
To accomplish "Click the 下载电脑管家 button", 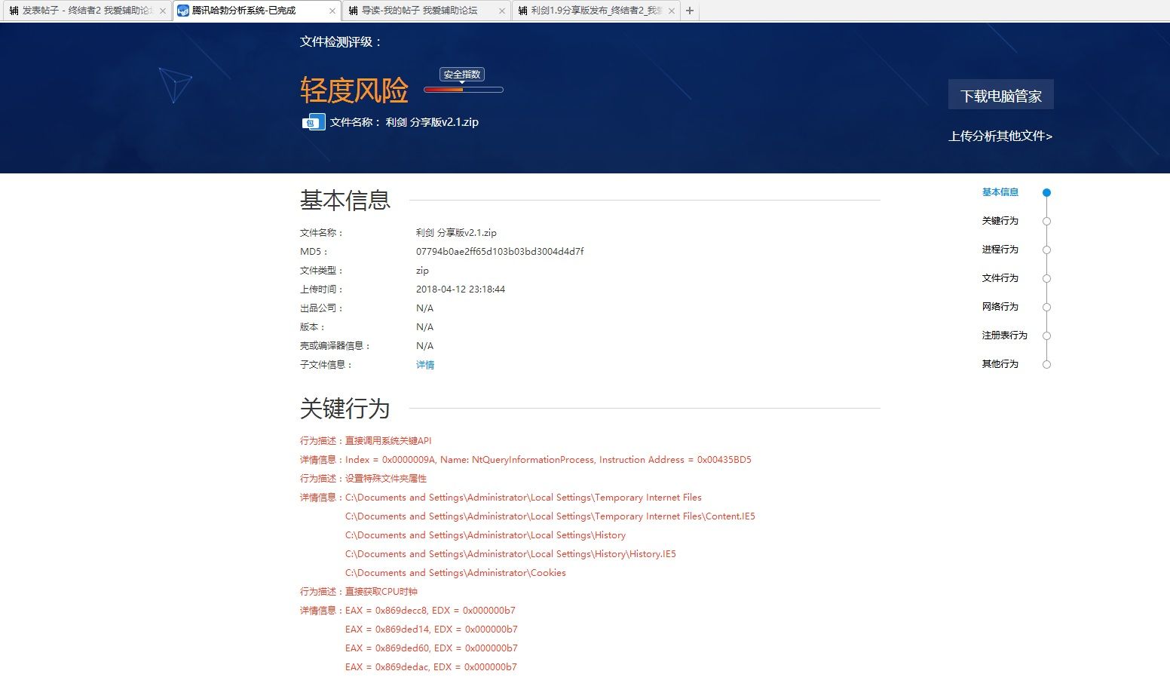I will coord(1001,96).
